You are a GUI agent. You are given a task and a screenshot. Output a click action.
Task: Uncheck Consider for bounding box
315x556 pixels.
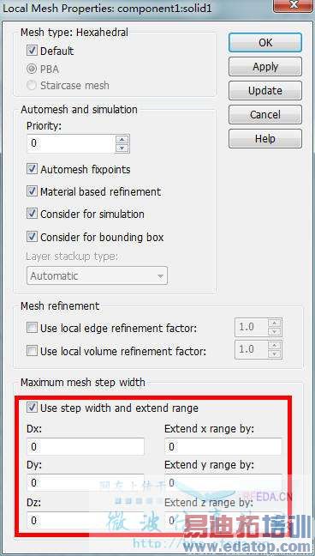[32, 237]
